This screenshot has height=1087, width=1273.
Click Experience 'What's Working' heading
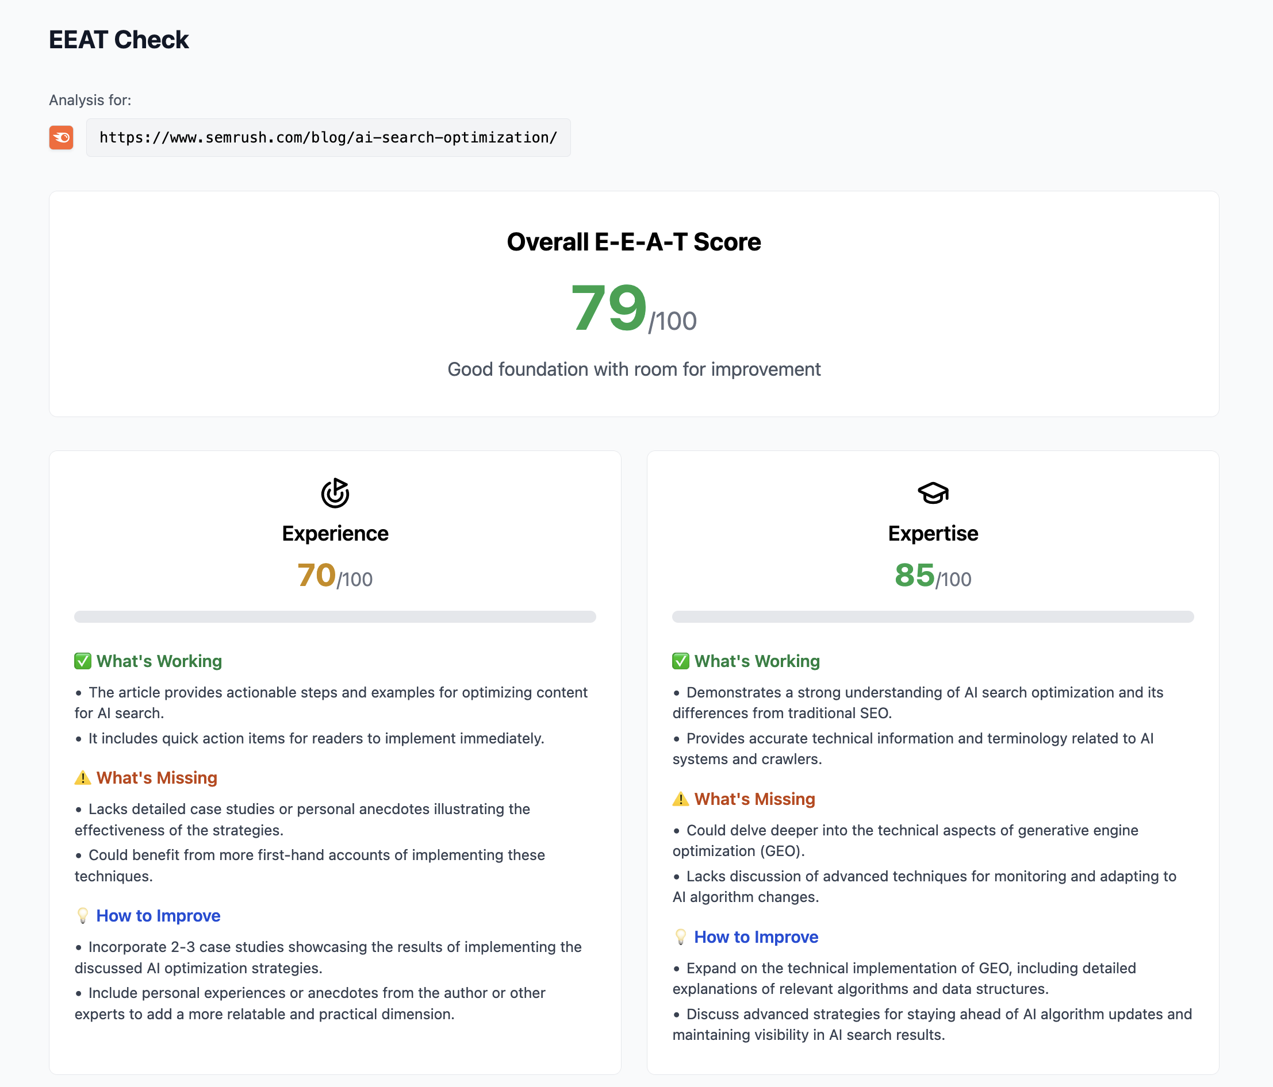159,661
